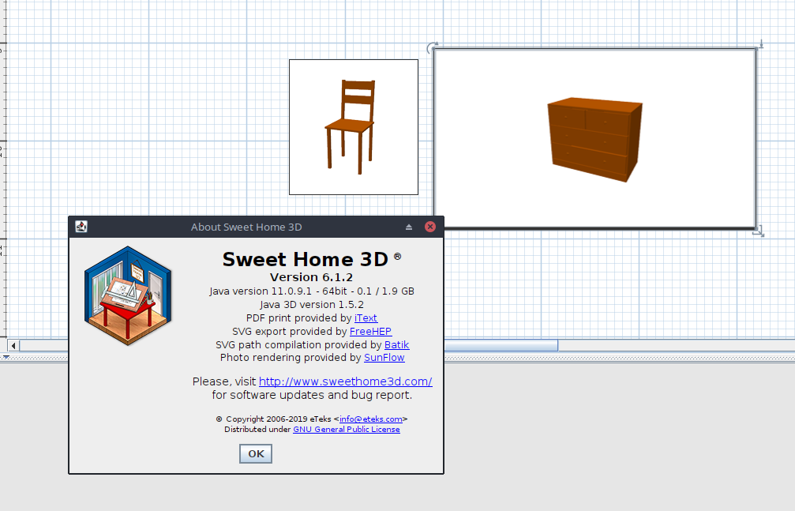Click the rotation handle of the selected dresser
Image resolution: width=795 pixels, height=511 pixels.
tap(432, 47)
